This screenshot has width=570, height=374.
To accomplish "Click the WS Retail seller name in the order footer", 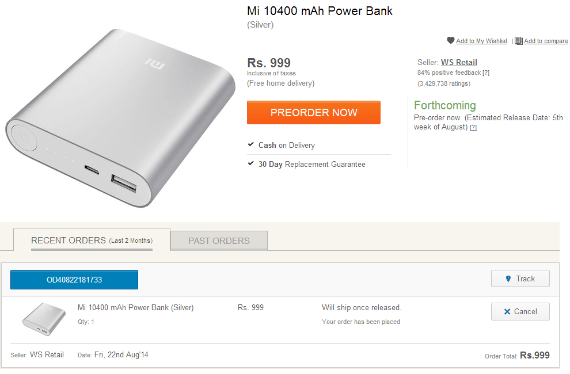I will (47, 354).
